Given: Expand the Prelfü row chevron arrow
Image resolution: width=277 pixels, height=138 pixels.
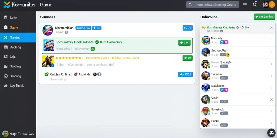Looking at the screenshot, I should click(x=272, y=123).
